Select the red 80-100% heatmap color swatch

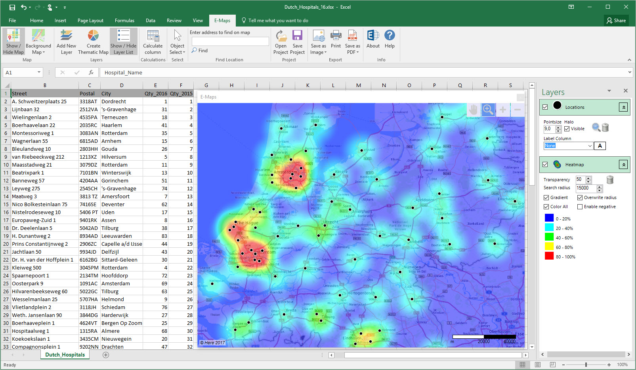point(549,256)
